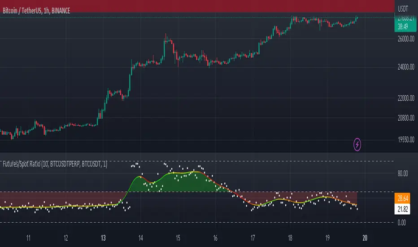Image resolution: width=418 pixels, height=247 pixels.
Task: Select the orange 28.64 indicator value
Action: 403,198
